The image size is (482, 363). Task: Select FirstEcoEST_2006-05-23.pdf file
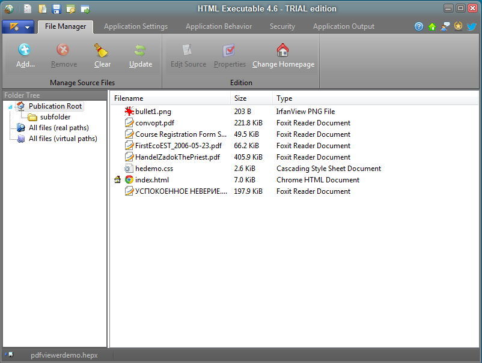(x=178, y=145)
